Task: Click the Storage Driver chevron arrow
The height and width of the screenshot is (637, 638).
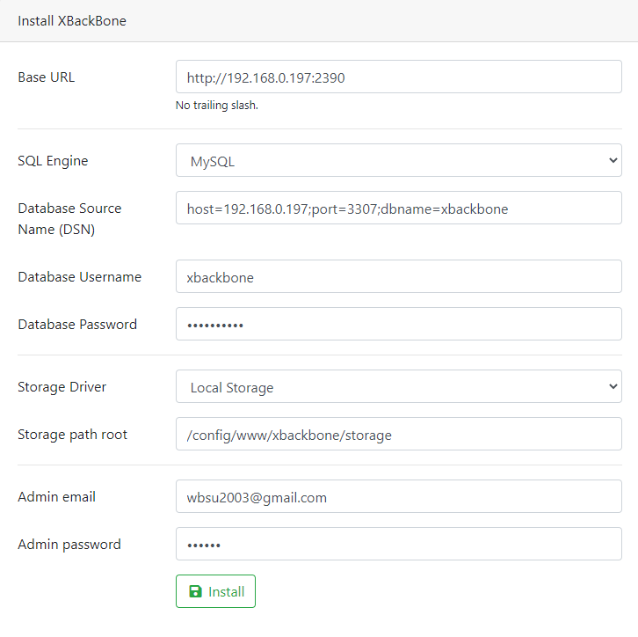Action: point(613,386)
